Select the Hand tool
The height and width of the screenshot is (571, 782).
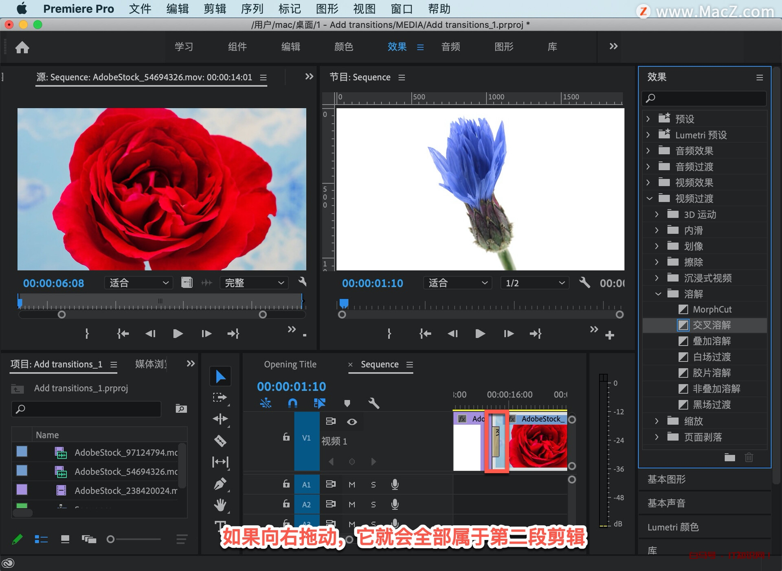coord(220,505)
